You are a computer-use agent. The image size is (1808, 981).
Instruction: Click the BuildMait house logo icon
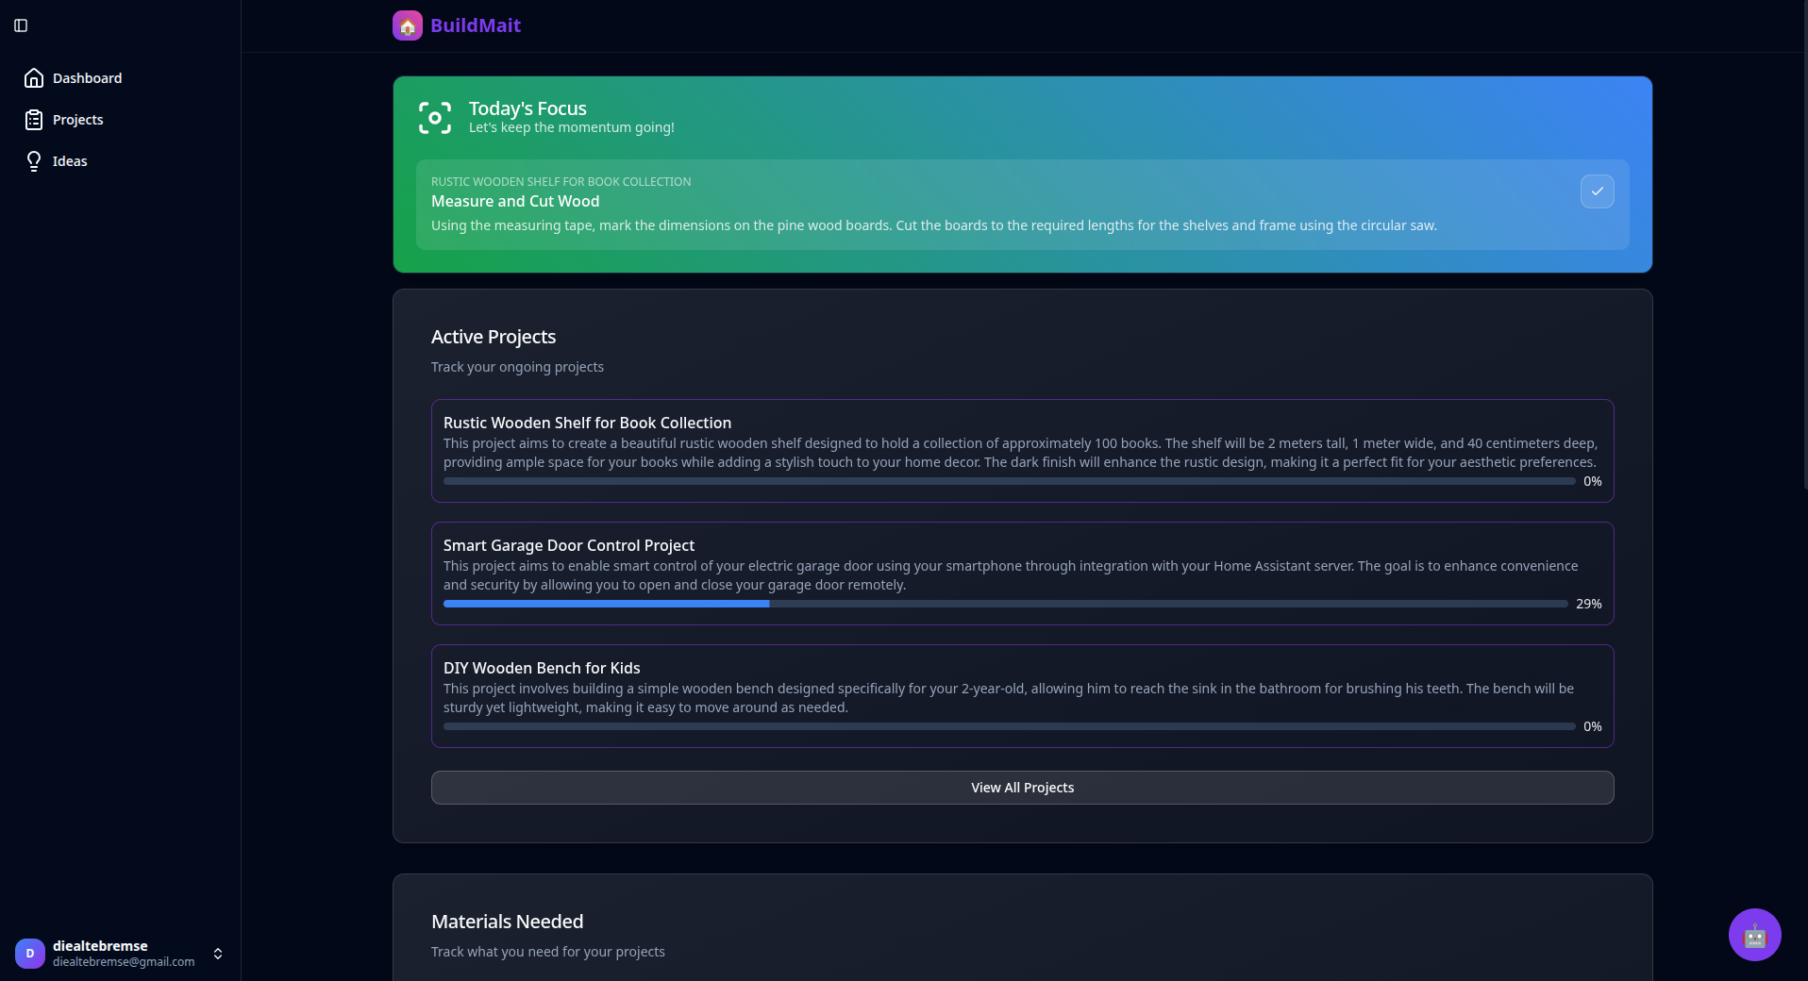pyautogui.click(x=408, y=25)
